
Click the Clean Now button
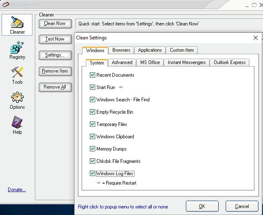coord(55,24)
